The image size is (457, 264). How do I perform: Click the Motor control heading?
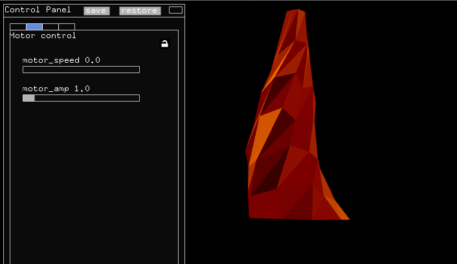[x=43, y=36]
